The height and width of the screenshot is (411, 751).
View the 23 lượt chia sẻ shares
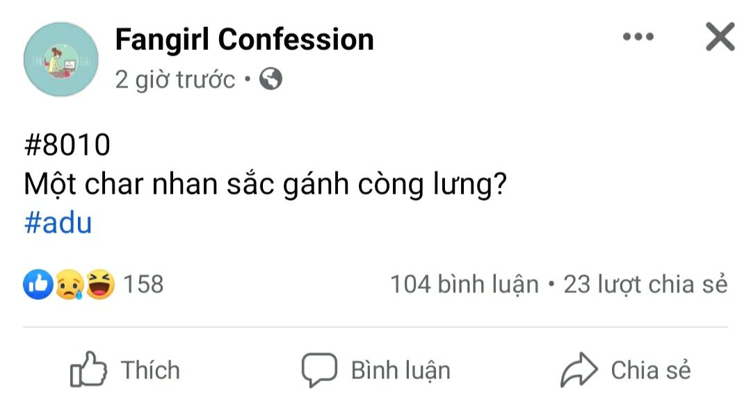click(645, 285)
